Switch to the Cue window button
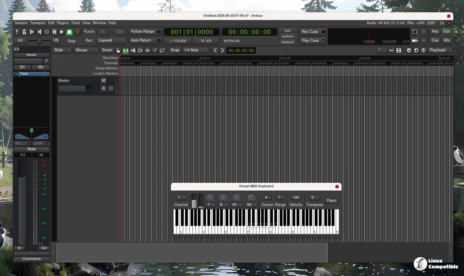 click(x=435, y=41)
